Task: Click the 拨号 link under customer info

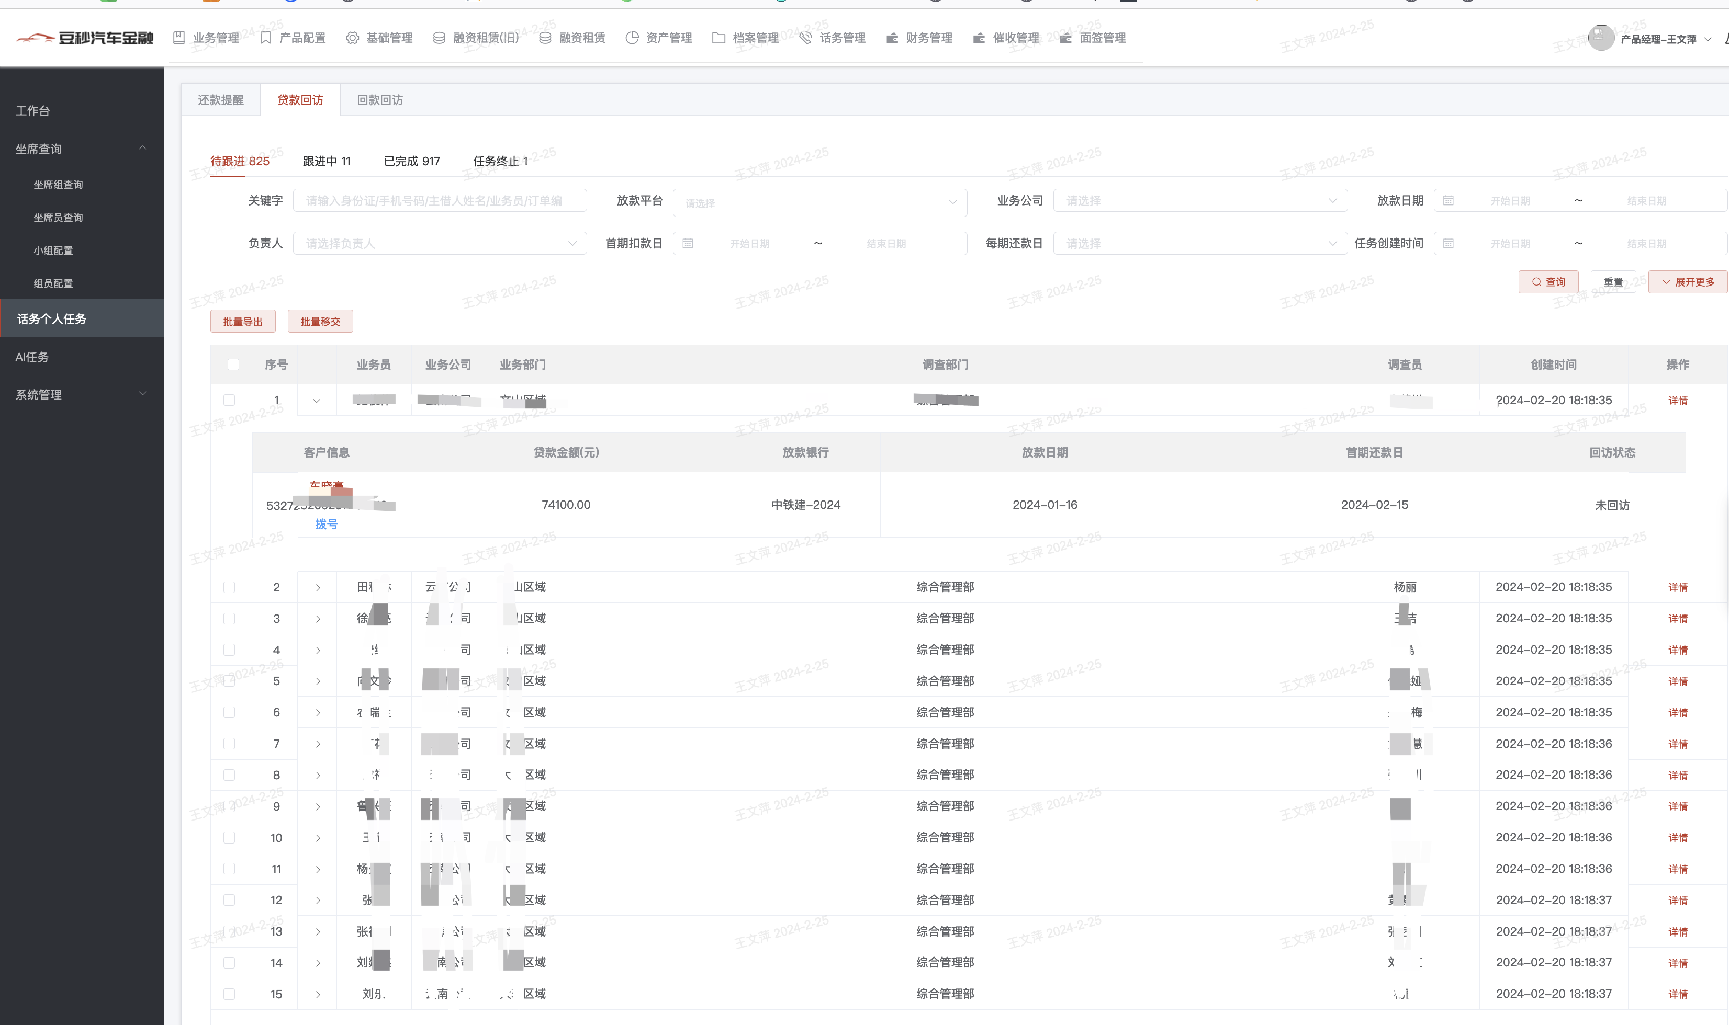Action: click(x=326, y=524)
